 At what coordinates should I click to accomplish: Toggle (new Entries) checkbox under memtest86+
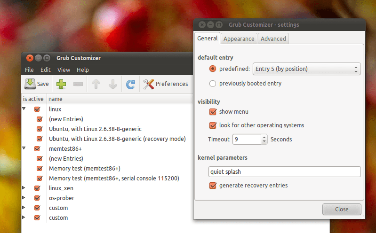pyautogui.click(x=40, y=158)
